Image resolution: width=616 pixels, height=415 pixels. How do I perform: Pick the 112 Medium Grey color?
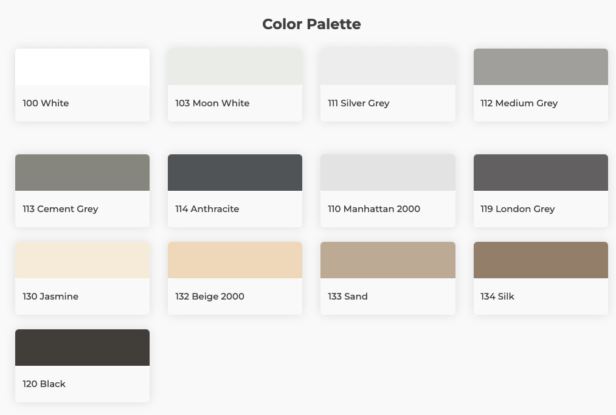[541, 67]
